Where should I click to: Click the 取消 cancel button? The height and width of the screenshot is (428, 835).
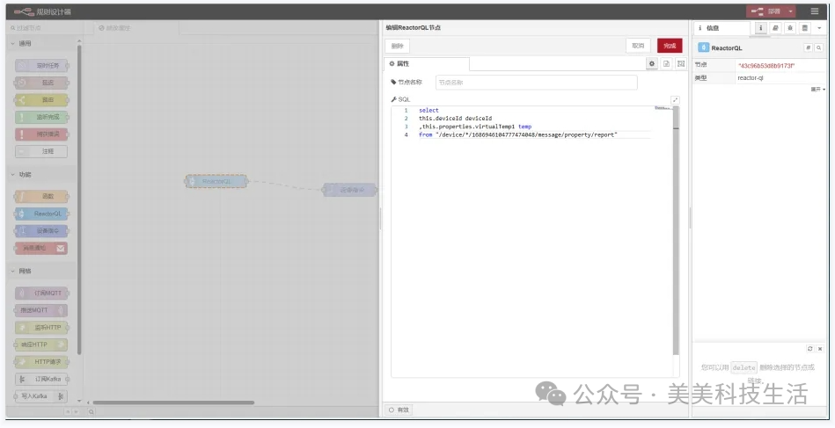pyautogui.click(x=638, y=46)
